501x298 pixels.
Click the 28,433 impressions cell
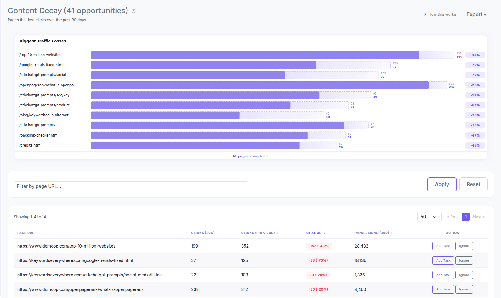[361, 246]
